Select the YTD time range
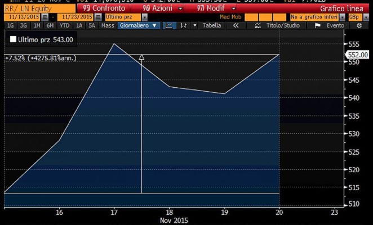Screen dimensions: 373x225 click(x=63, y=25)
